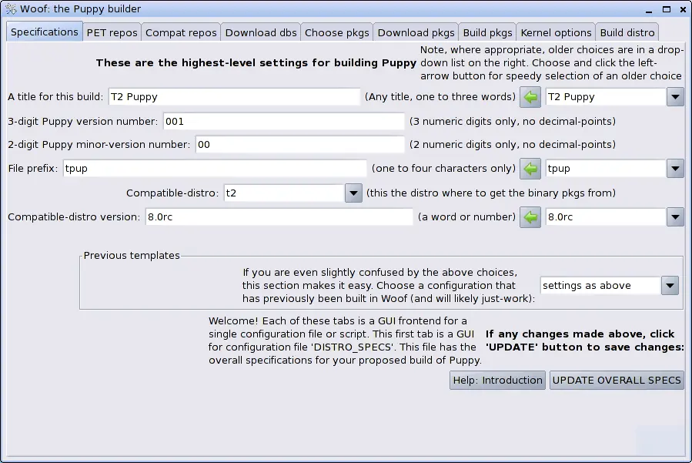Screen dimensions: 692x463
Task: Click green arrow beside the file prefix dropdown
Action: click(530, 168)
